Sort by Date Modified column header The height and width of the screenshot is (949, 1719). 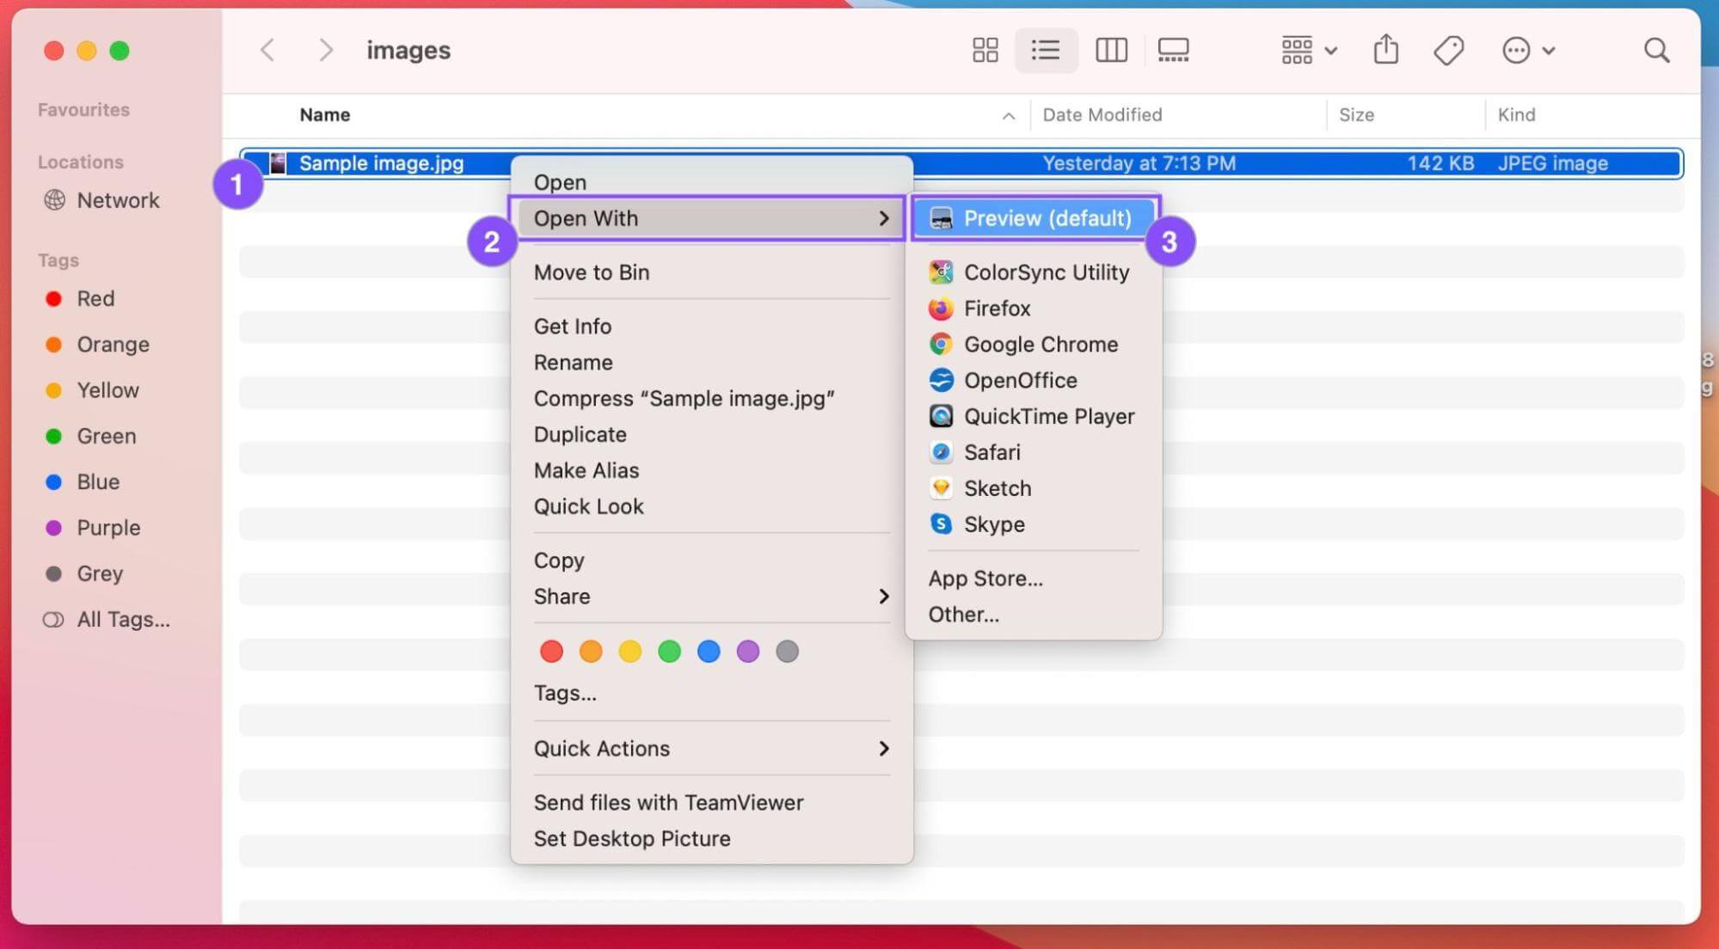[1102, 115]
